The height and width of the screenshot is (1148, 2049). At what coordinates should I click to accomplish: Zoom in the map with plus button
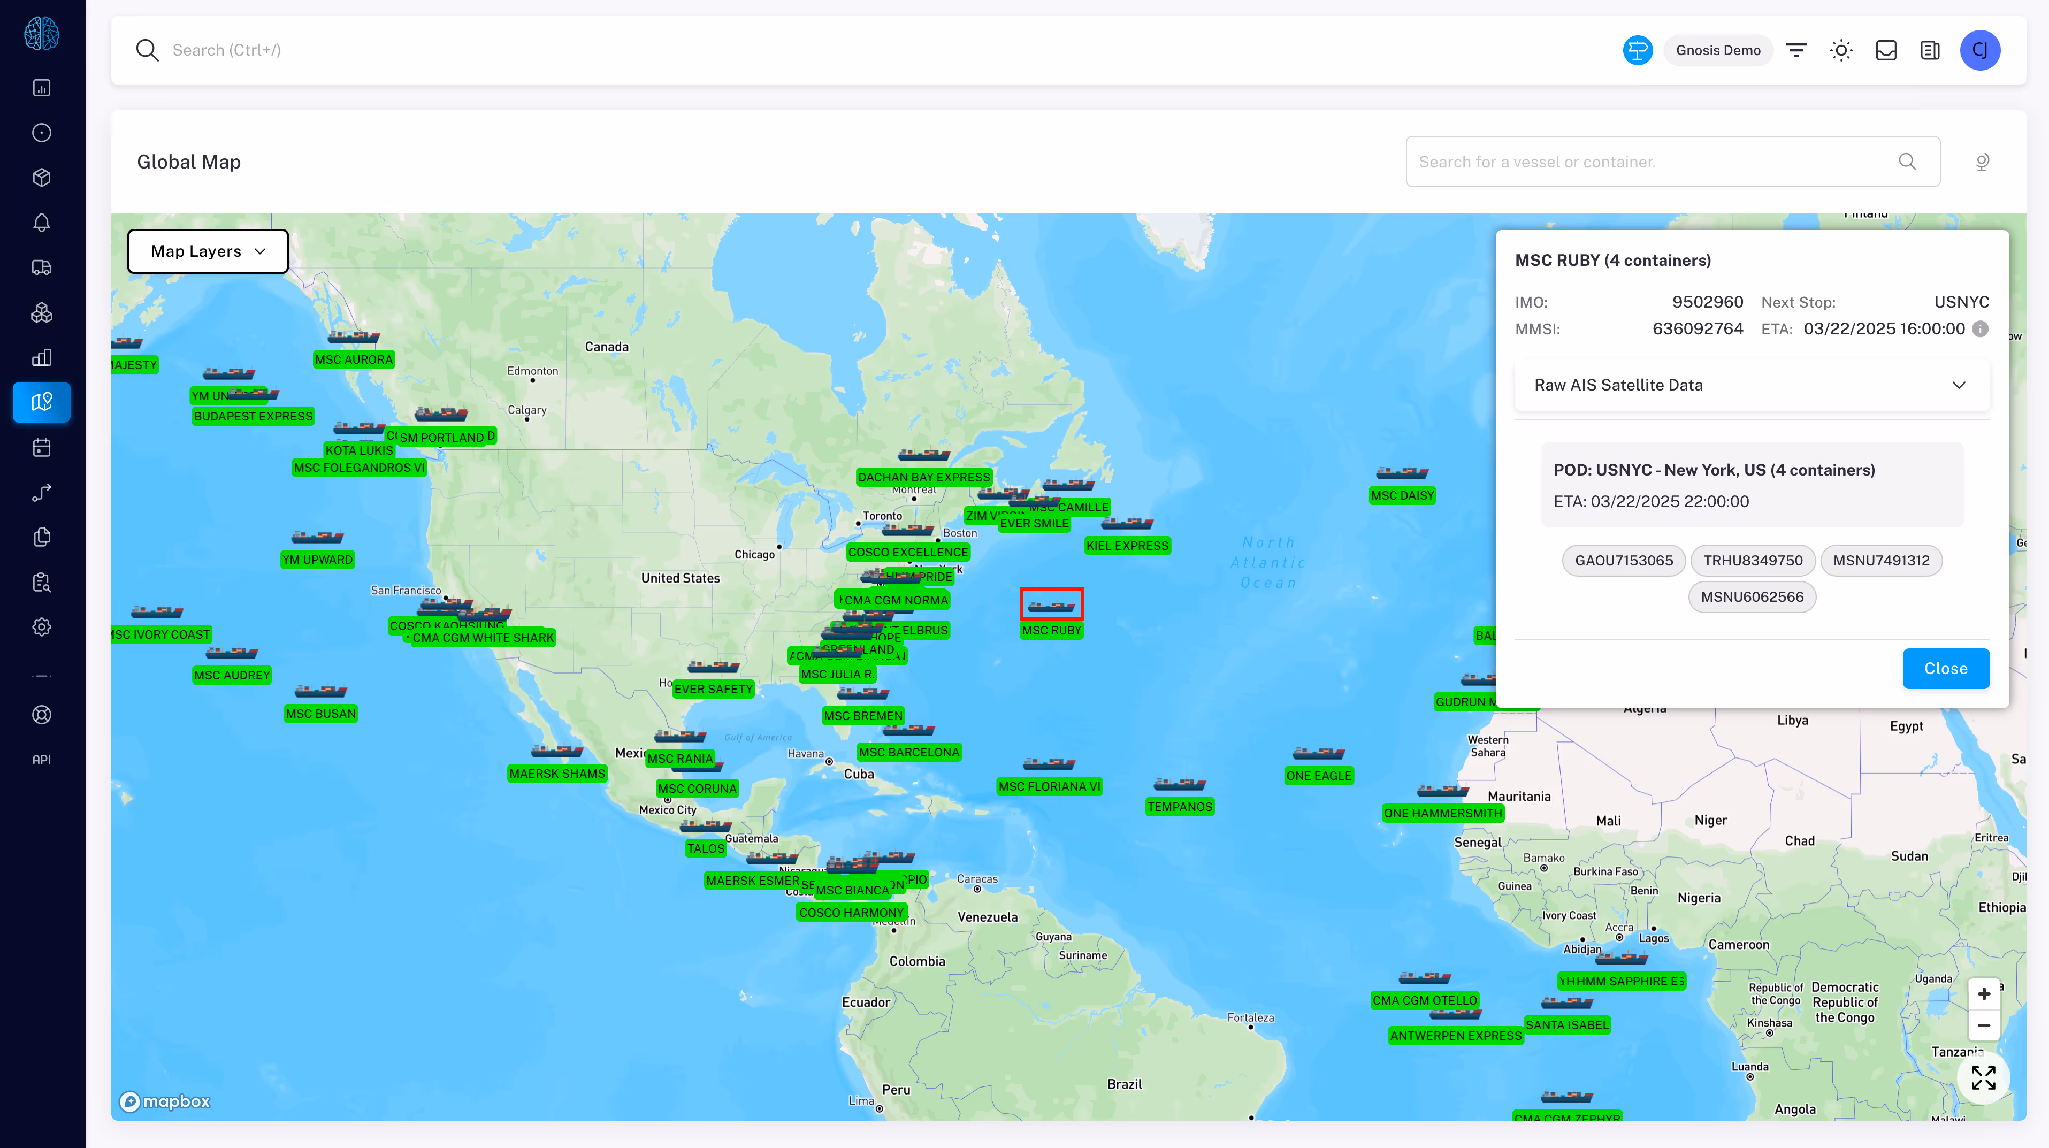click(1983, 994)
